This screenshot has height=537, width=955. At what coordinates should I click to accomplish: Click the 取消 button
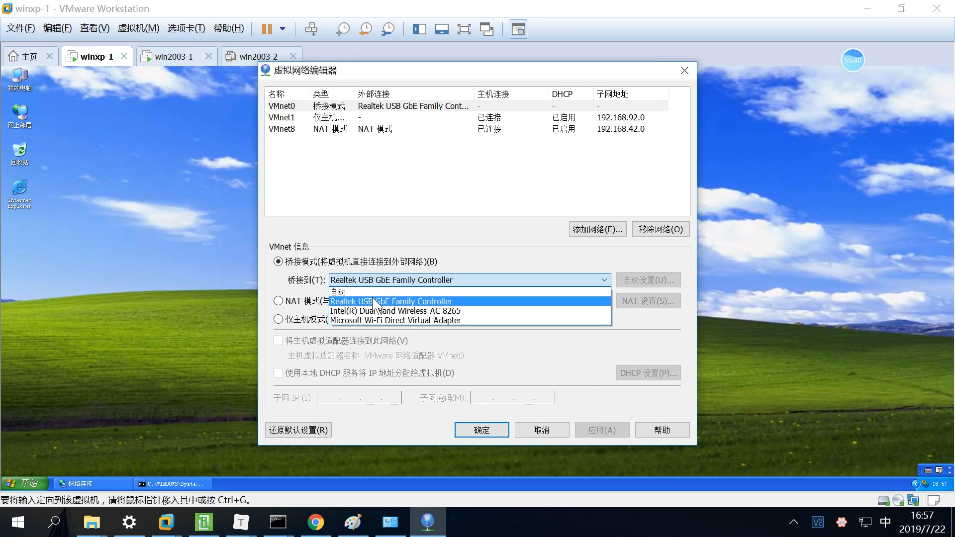(x=542, y=430)
